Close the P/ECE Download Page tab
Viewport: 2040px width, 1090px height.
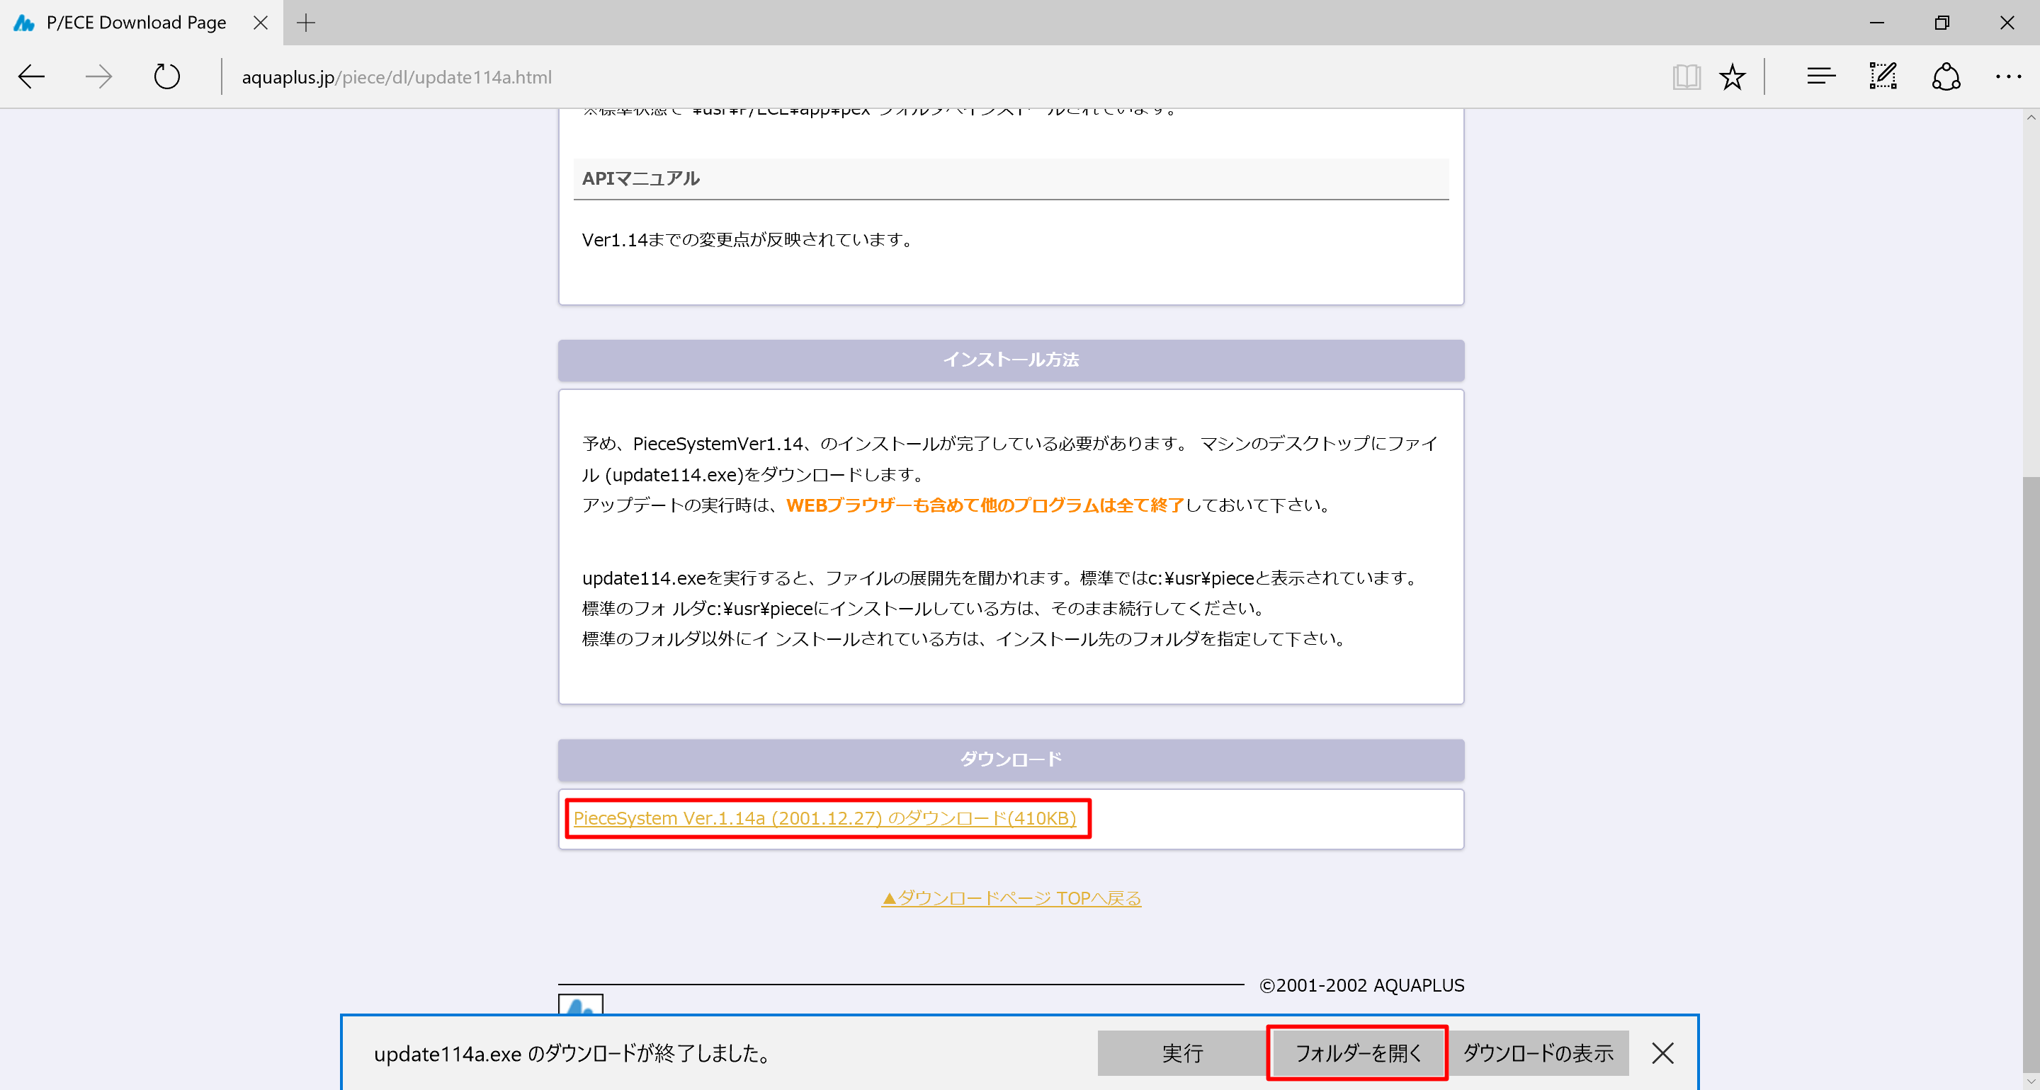pyautogui.click(x=261, y=23)
